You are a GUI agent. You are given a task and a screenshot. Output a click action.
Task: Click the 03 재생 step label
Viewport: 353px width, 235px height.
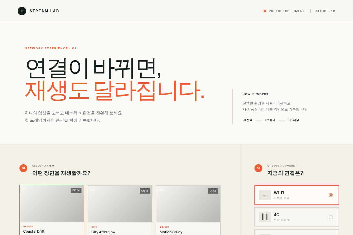pos(294,120)
